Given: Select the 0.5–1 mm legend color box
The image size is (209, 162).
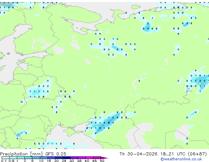Looking at the screenshot, I should click(13, 158).
